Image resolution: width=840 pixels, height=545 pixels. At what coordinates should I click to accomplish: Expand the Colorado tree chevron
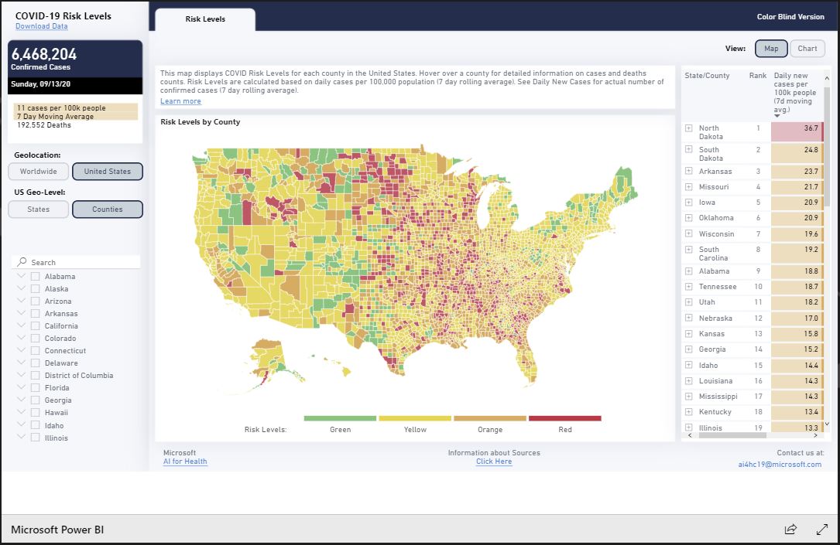click(21, 339)
